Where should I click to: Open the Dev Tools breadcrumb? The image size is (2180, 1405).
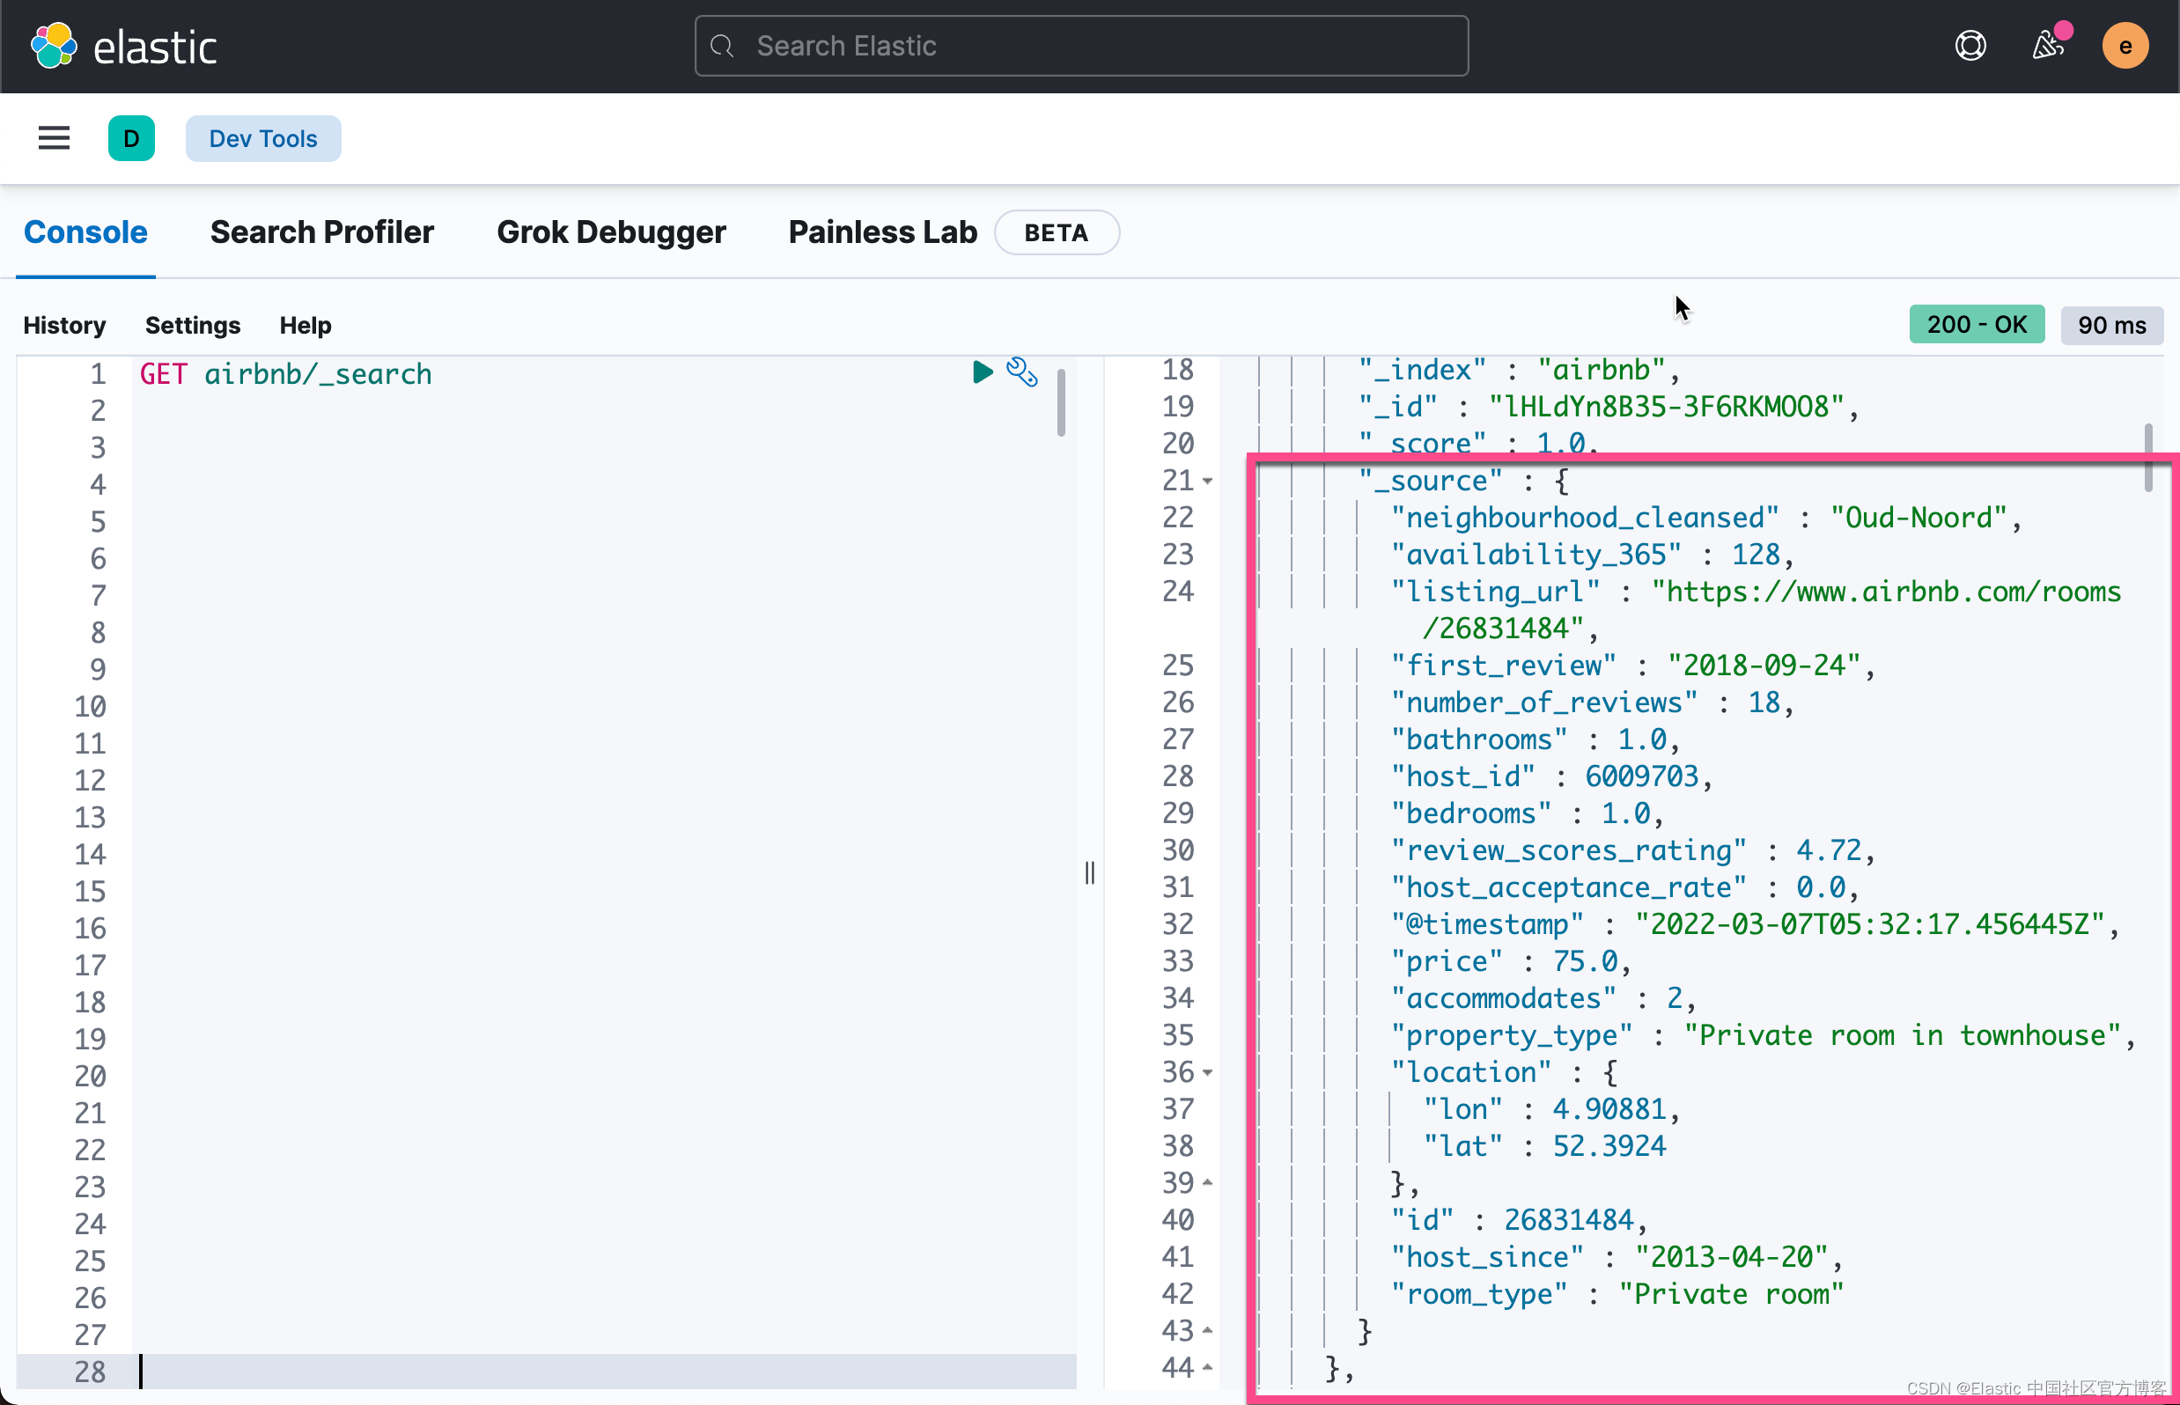pos(262,139)
